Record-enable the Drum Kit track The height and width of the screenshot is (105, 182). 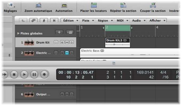pos(62,43)
